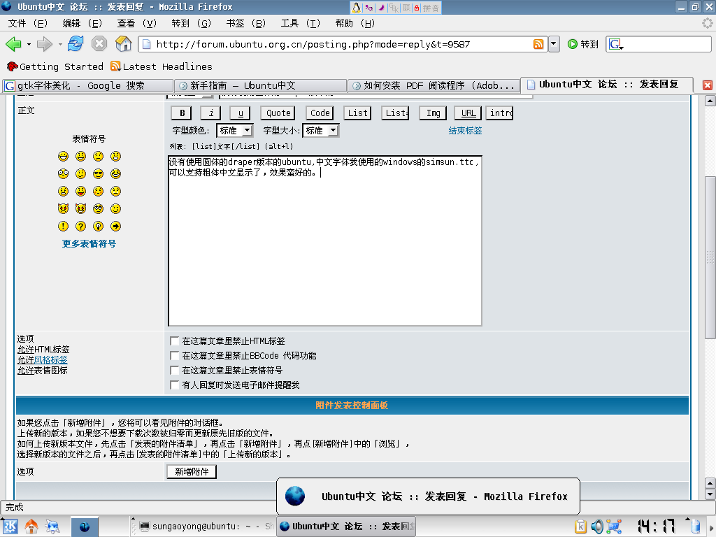Click the green Go (转到) button

pos(582,44)
